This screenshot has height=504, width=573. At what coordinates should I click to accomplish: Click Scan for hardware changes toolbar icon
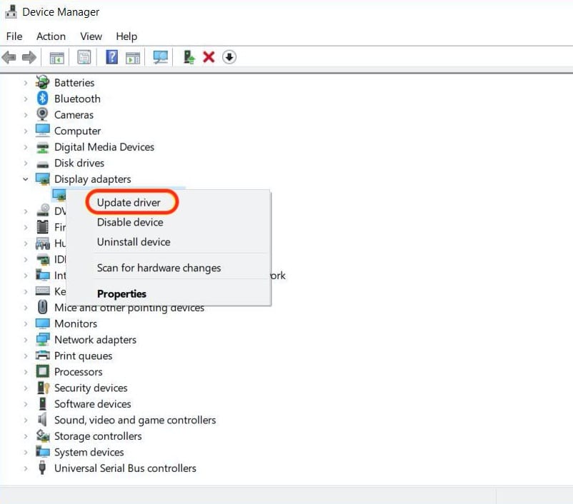pyautogui.click(x=161, y=57)
